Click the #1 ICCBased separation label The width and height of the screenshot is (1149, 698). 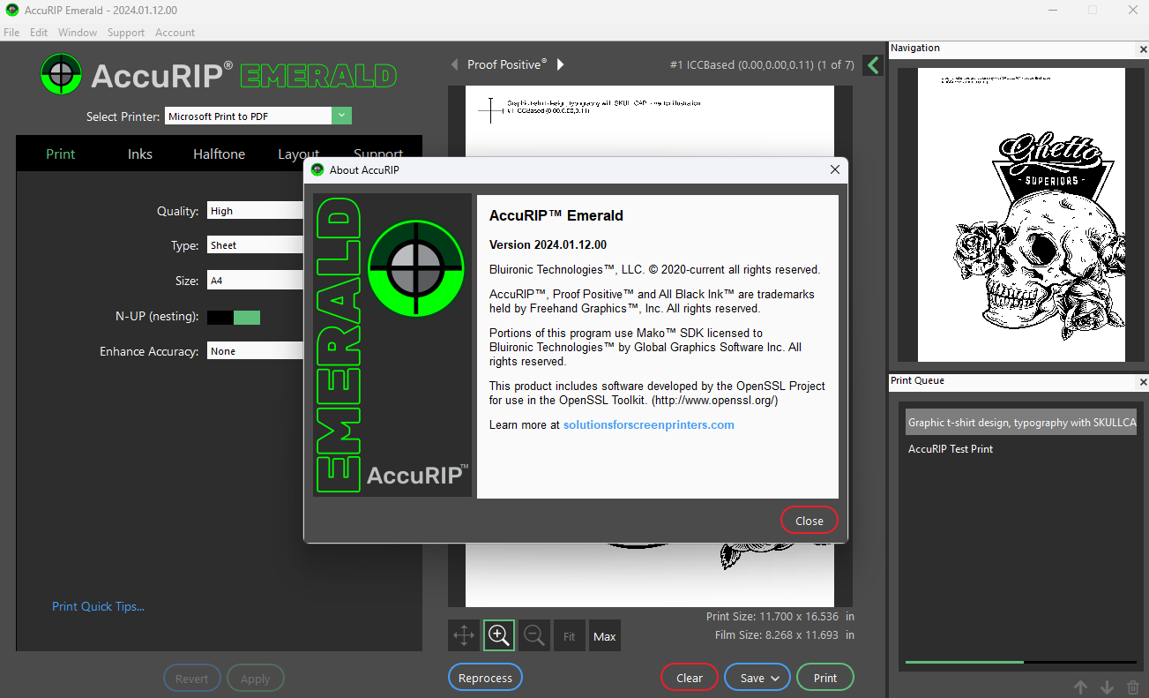pyautogui.click(x=762, y=64)
